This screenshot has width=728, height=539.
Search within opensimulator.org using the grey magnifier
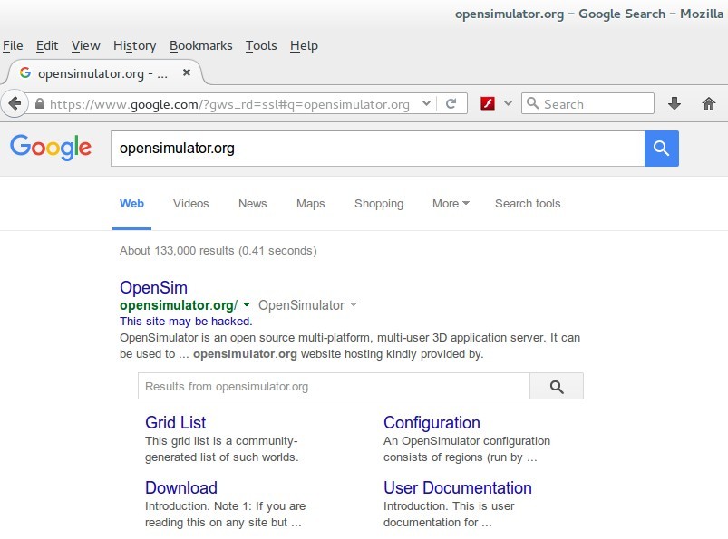tap(557, 386)
